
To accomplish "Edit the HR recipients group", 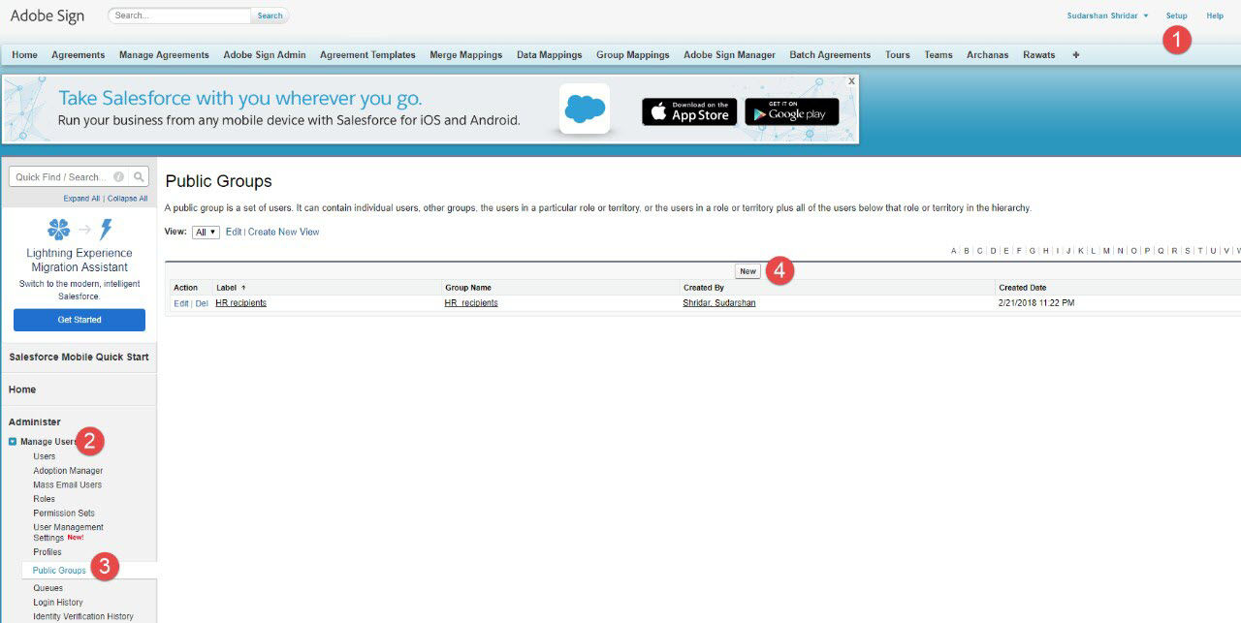I will 181,303.
